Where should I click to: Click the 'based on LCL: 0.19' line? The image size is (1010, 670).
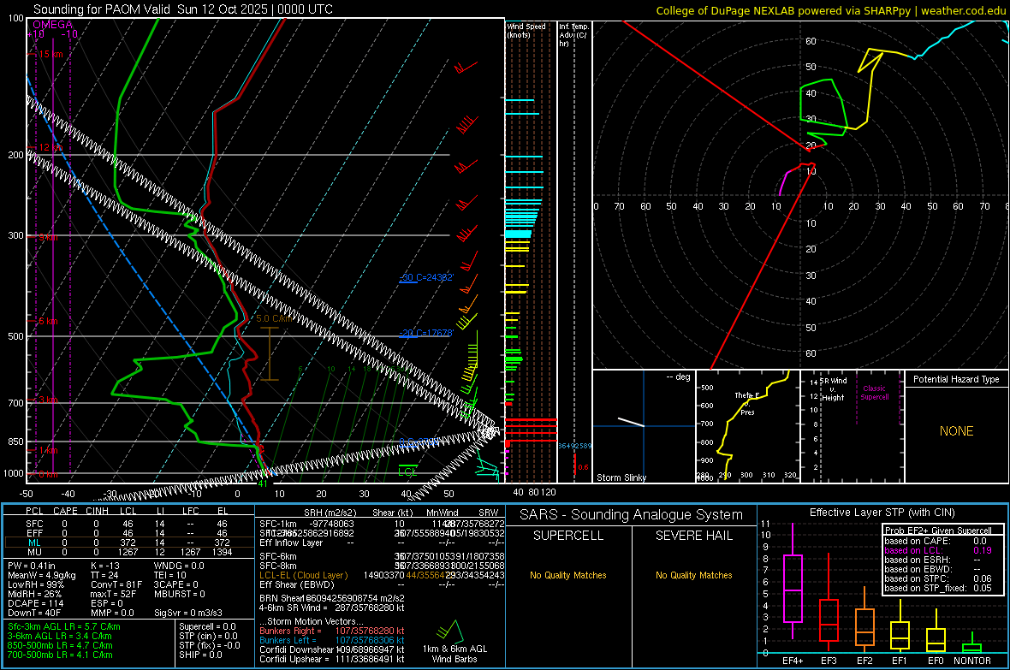[x=938, y=550]
